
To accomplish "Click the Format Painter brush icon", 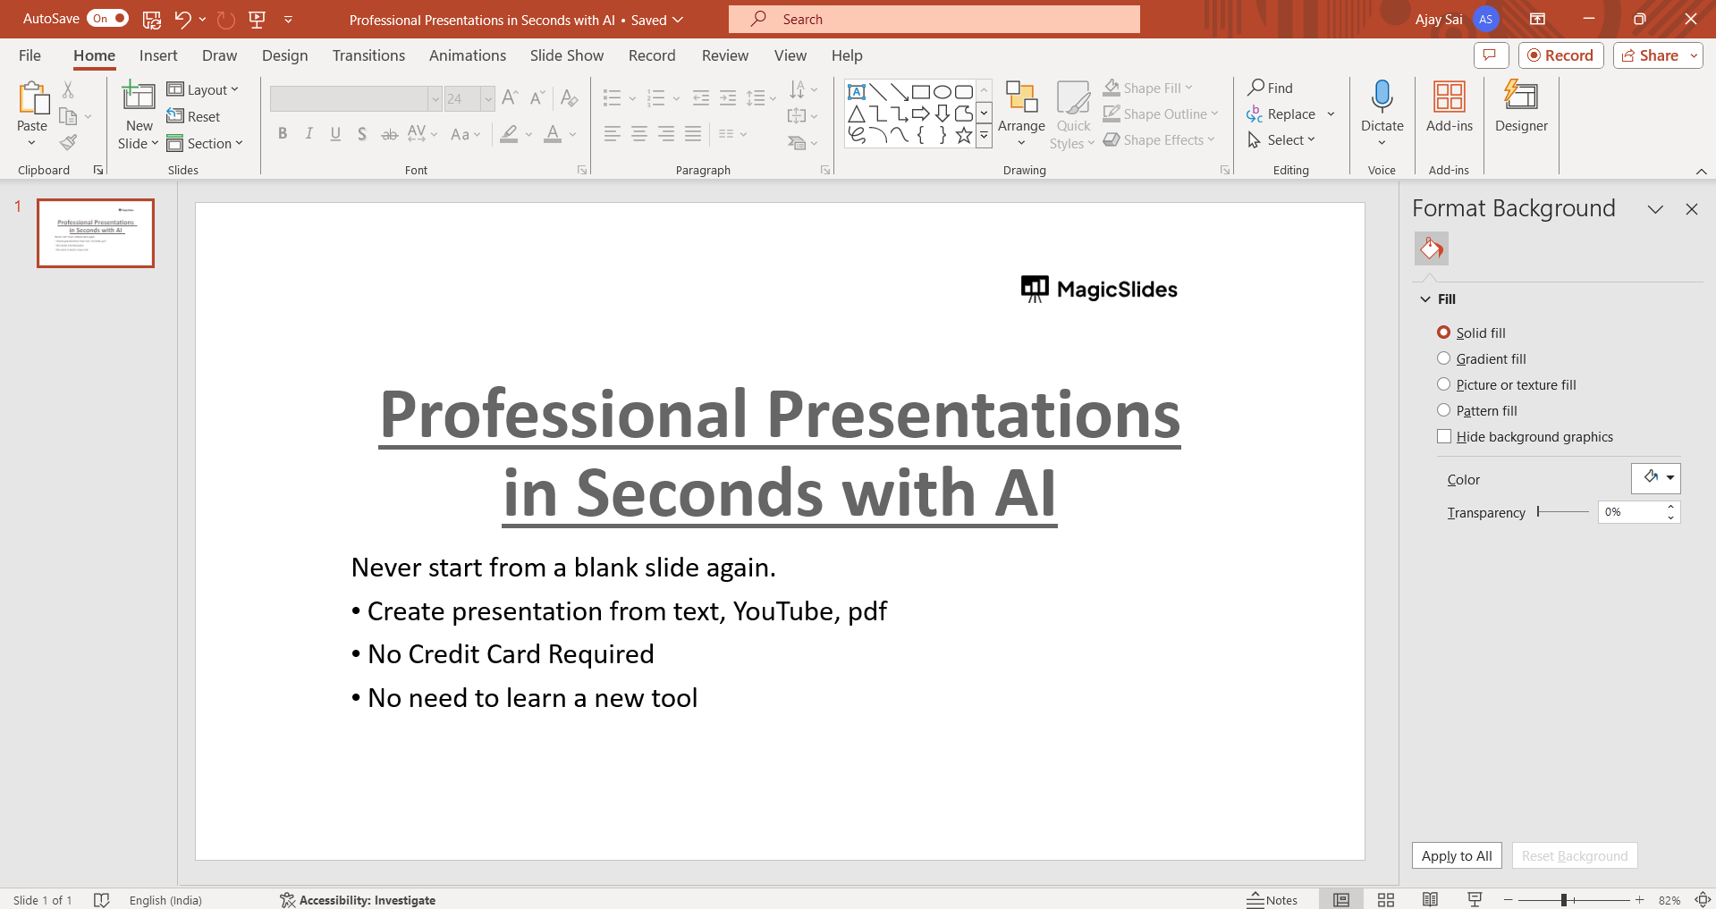I will pyautogui.click(x=68, y=142).
